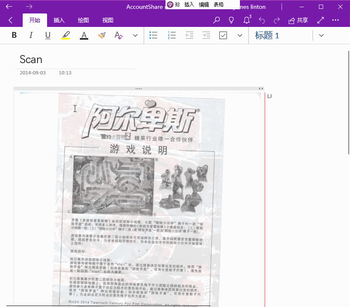Click the undo arrow
The image size is (350, 307).
click(261, 20)
